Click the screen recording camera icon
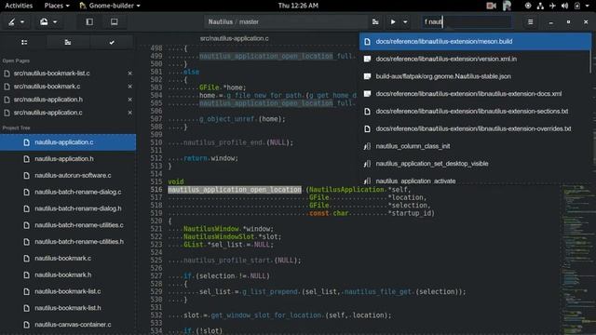596x335 pixels. tap(491, 6)
